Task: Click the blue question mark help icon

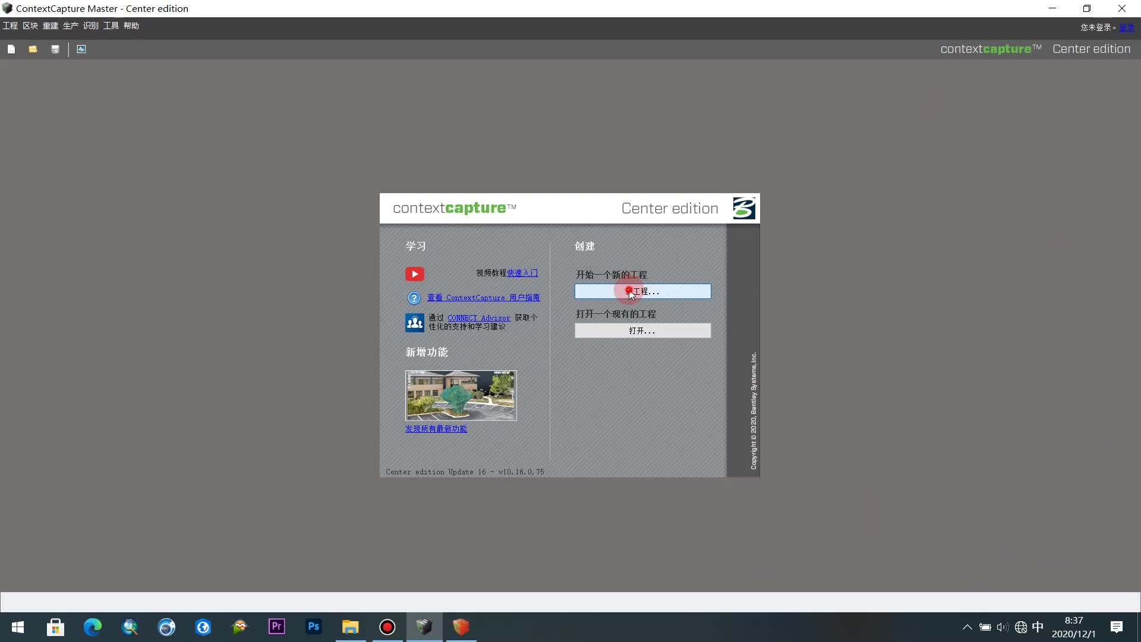Action: coord(414,298)
